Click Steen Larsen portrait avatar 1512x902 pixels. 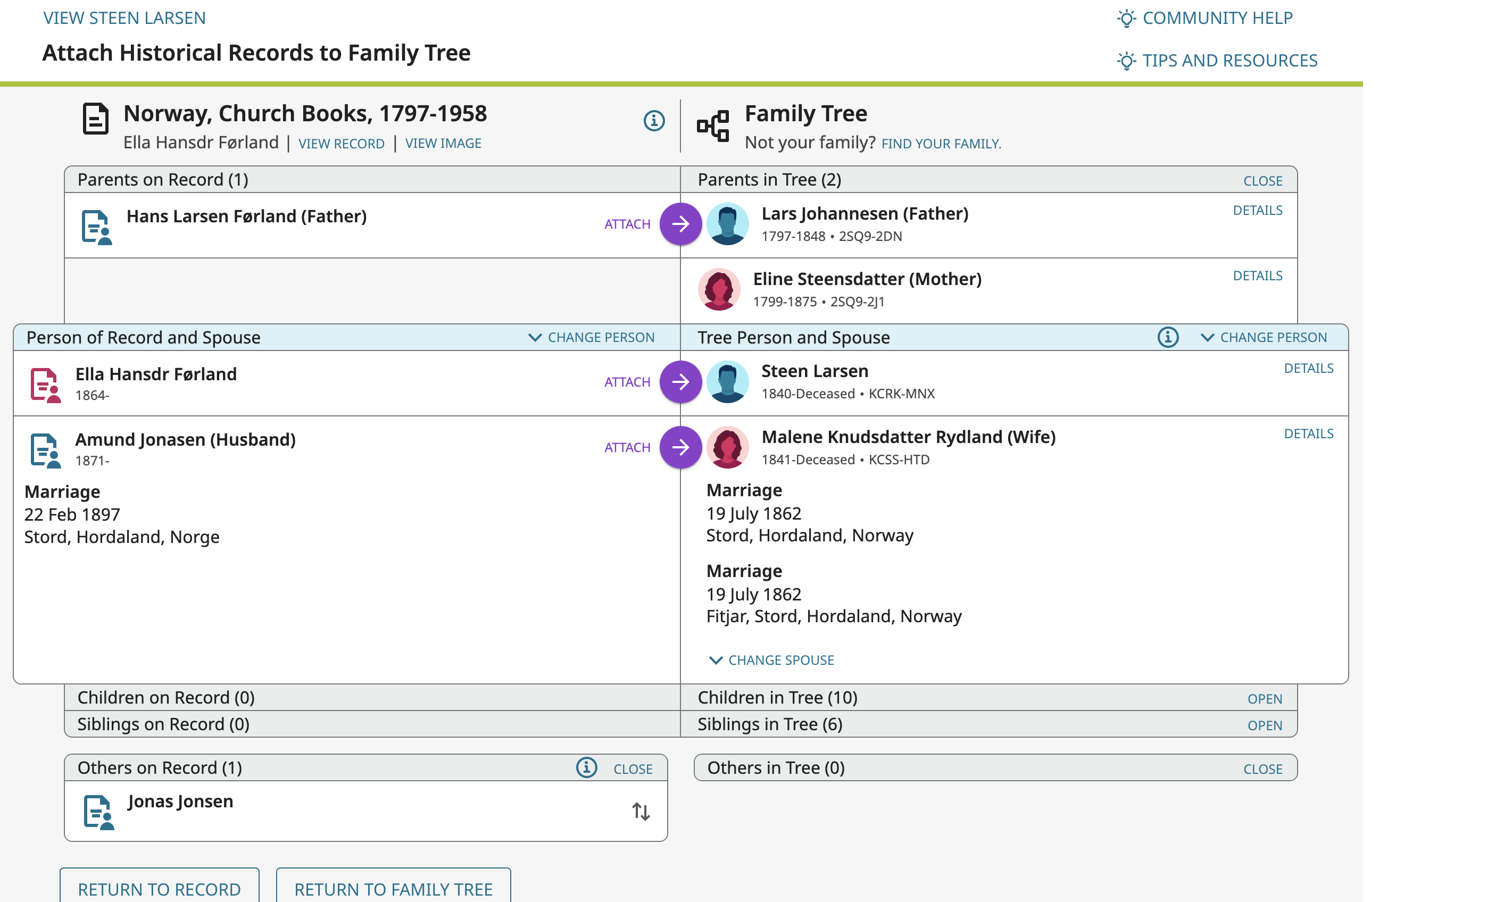(x=727, y=382)
